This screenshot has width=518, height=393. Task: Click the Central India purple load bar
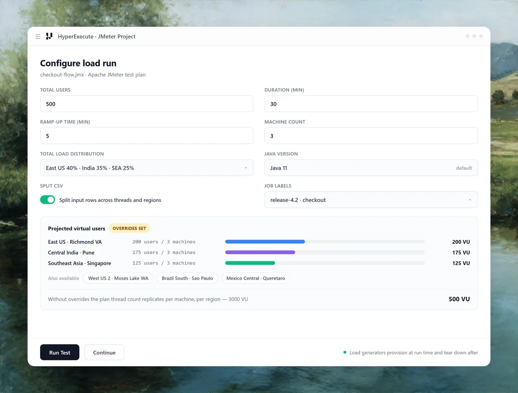click(260, 253)
